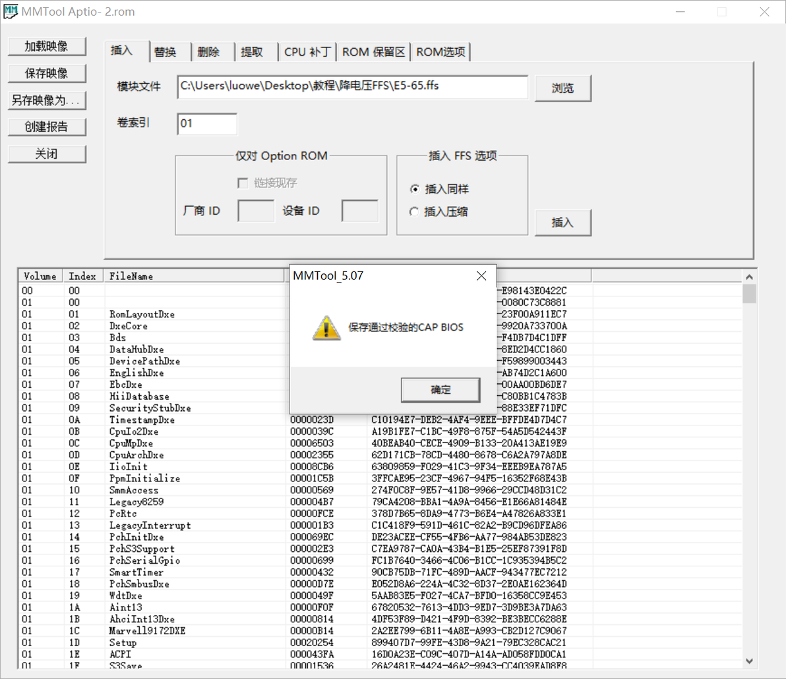Click the vertical scrollbar thumb of the list
786x679 pixels.
tap(750, 294)
